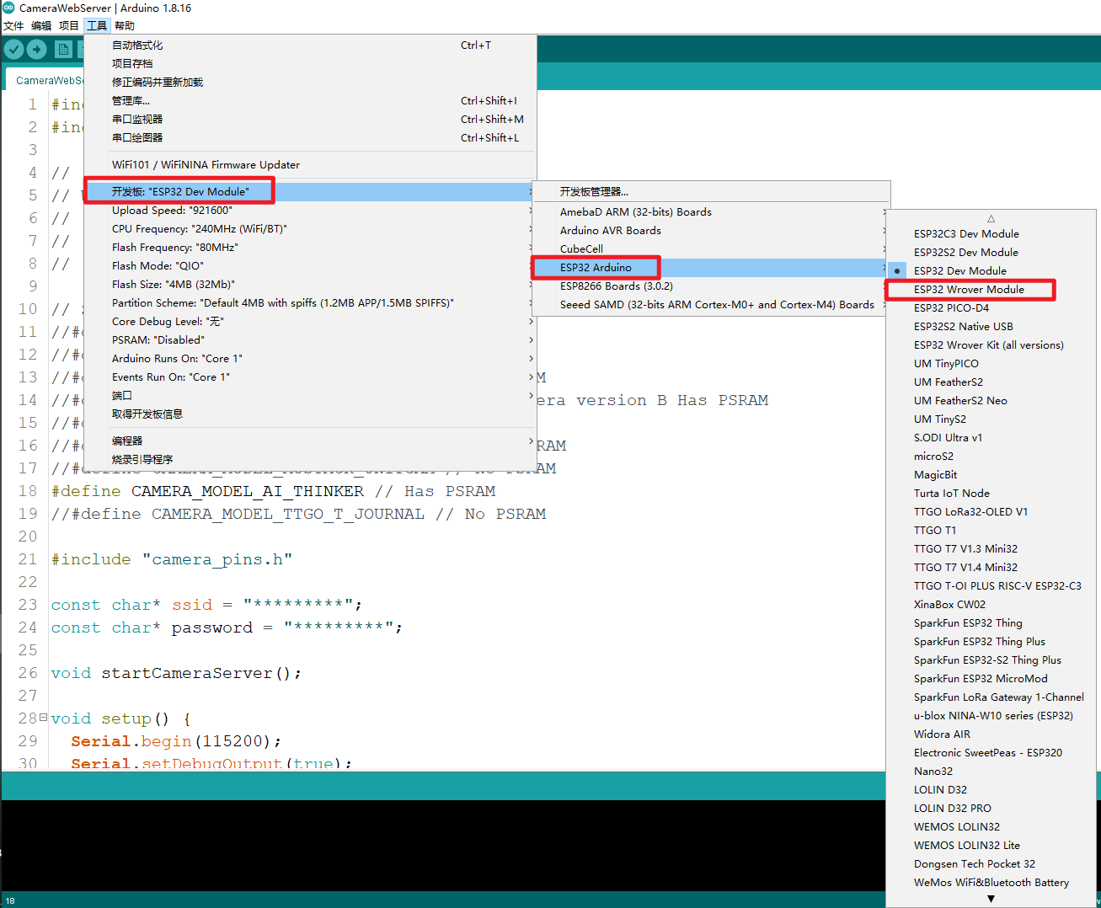
Task: Expand Upload Speed "921600" submenu
Action: (x=310, y=211)
